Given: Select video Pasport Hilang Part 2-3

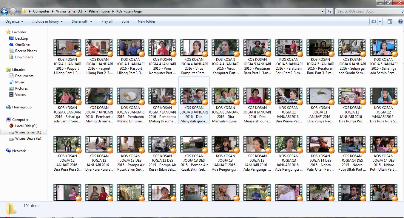Looking at the screenshot, I should click(x=99, y=57).
